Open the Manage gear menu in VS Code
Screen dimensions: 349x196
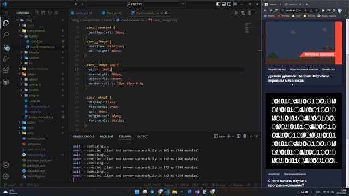pyautogui.click(x=6, y=176)
